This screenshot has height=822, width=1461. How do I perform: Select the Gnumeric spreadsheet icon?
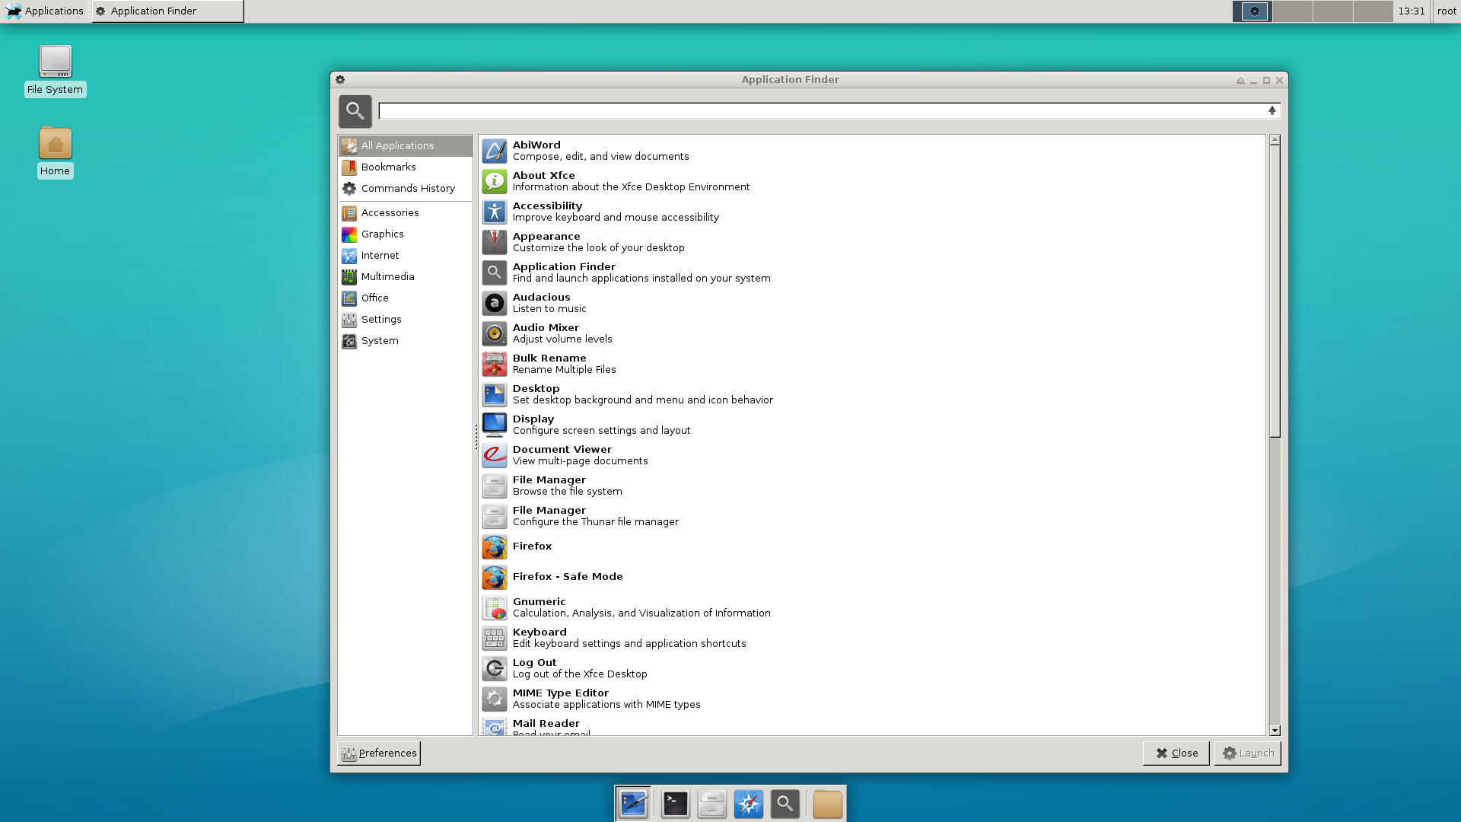point(495,607)
